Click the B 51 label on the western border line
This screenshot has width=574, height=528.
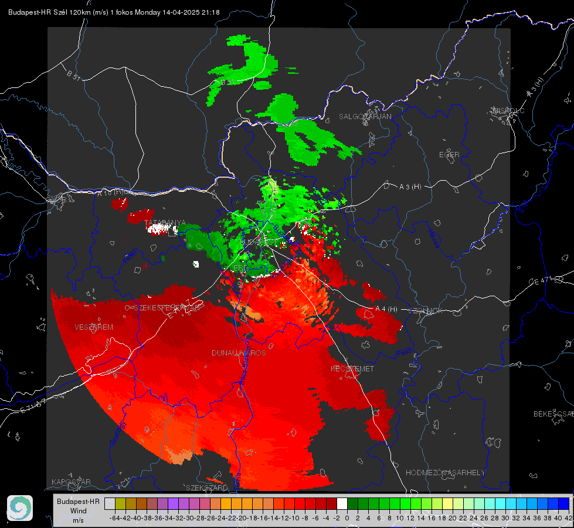[x=73, y=75]
